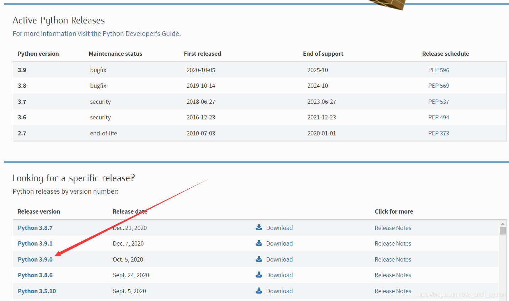Click download icon in Python 3.9.1 row
This screenshot has width=509, height=301.
point(259,243)
